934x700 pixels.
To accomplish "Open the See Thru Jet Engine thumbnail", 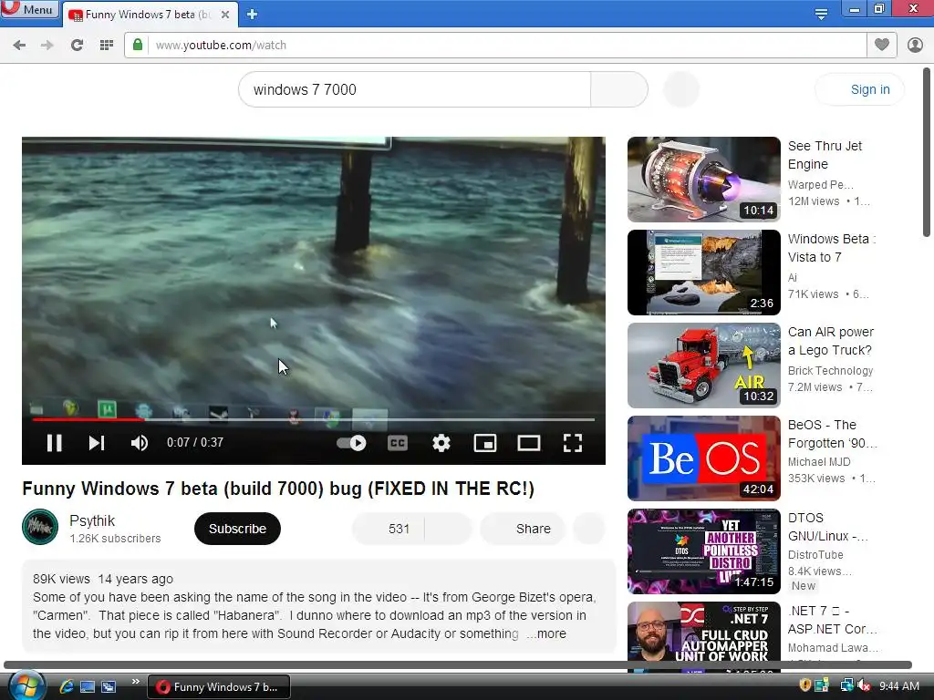I will click(703, 180).
